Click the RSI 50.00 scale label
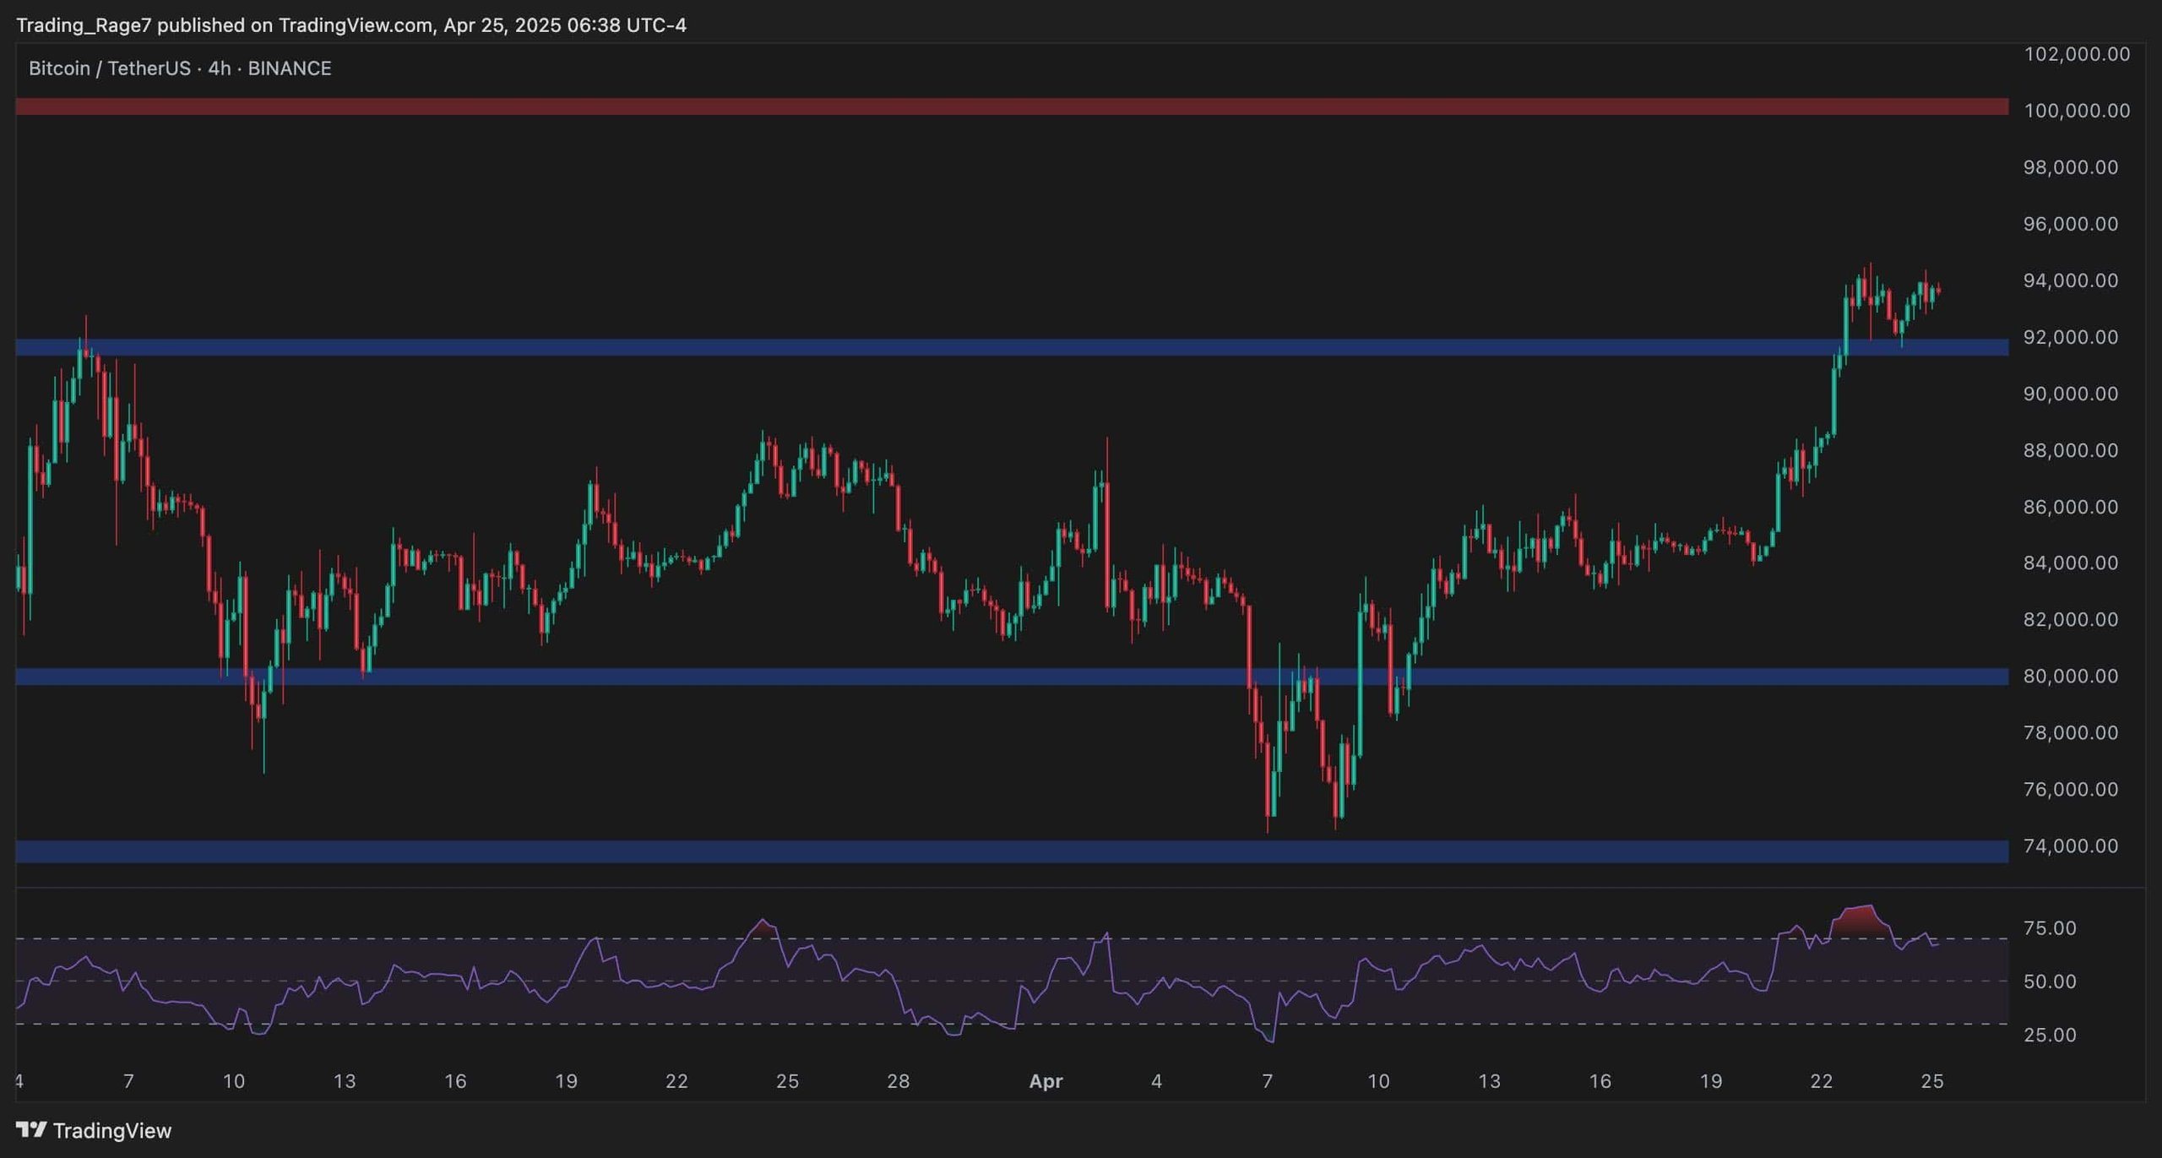Screen dimensions: 2162x1158 click(x=2050, y=981)
